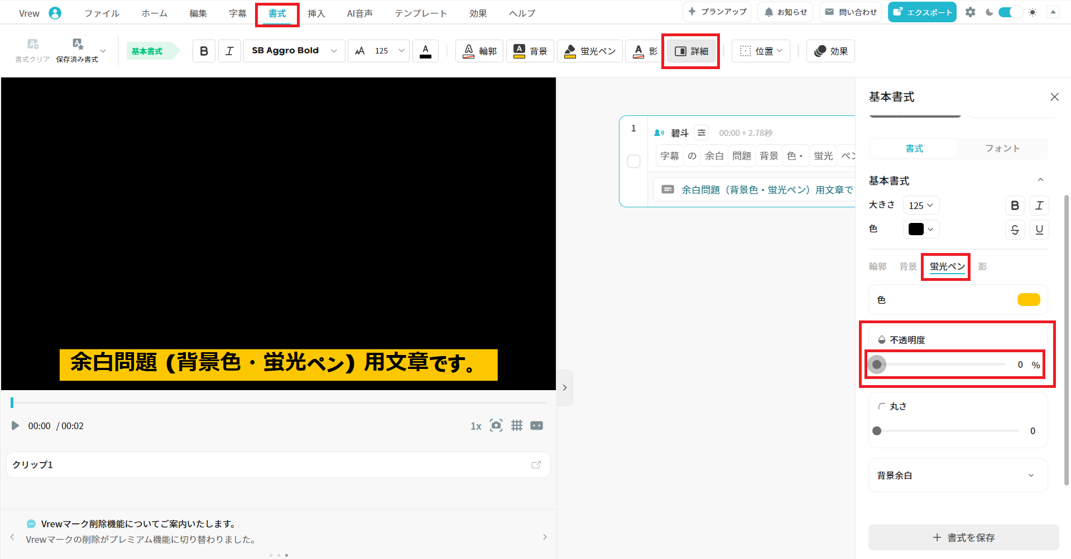
Task: Click the エクスポート export button
Action: [922, 12]
